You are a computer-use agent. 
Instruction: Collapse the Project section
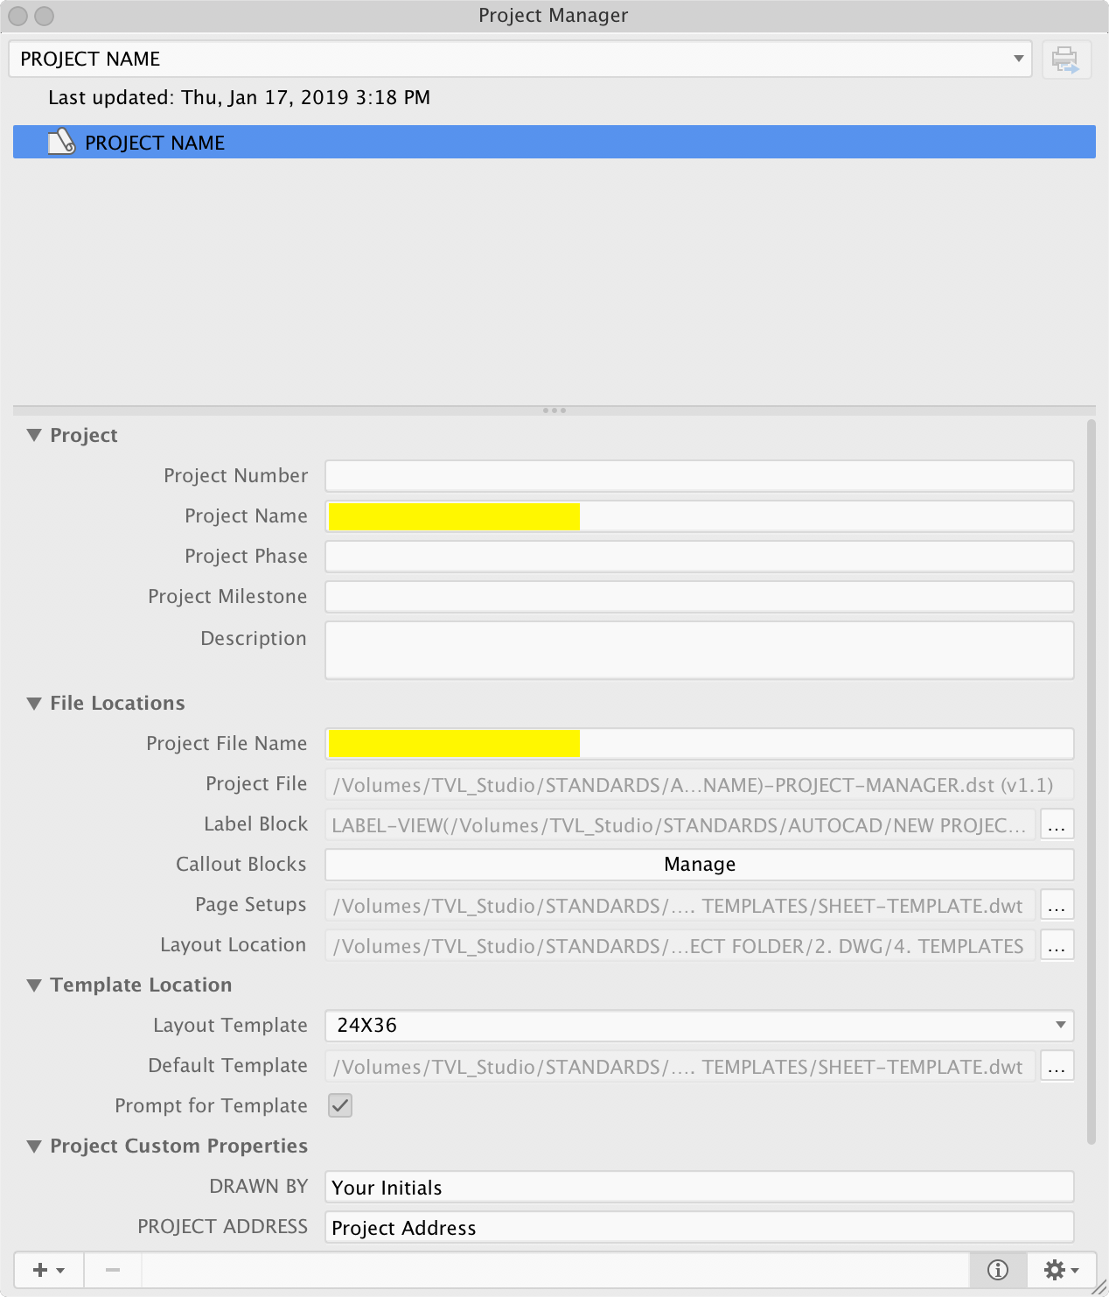click(x=33, y=435)
